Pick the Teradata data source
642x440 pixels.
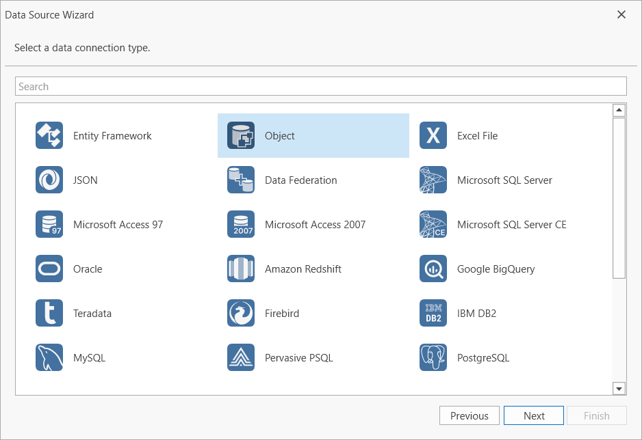[x=92, y=313]
